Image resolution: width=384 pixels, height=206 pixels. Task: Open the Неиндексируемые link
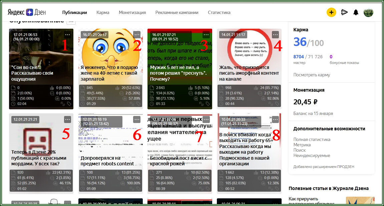coord(312,156)
